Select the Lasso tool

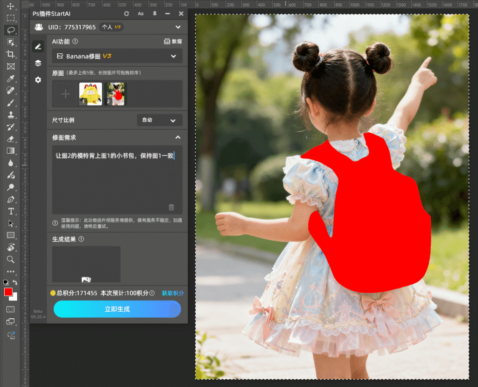tap(11, 30)
